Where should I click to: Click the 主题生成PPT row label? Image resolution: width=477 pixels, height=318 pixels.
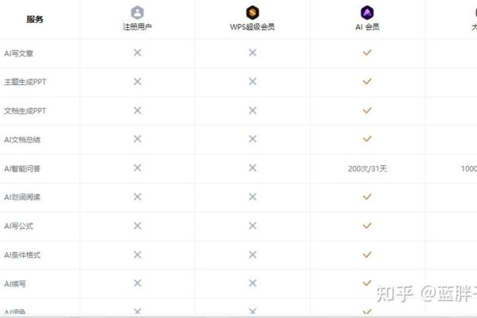(x=25, y=82)
